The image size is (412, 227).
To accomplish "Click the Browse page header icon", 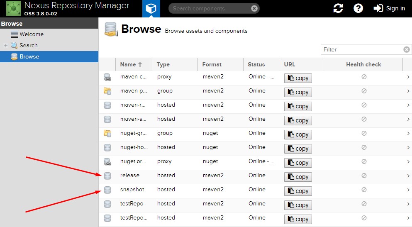I will 111,29.
